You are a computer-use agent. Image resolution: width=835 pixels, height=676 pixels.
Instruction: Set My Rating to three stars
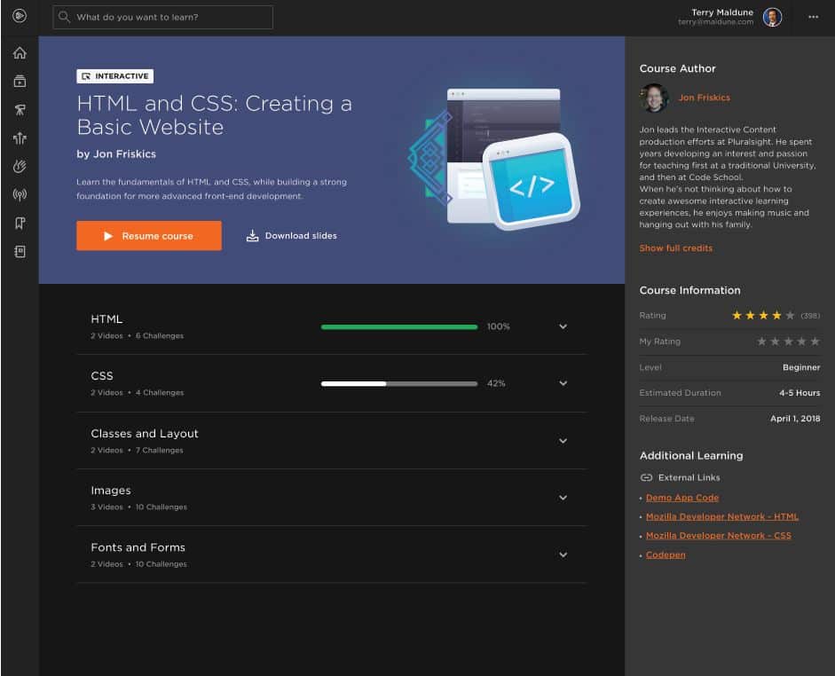coord(788,342)
